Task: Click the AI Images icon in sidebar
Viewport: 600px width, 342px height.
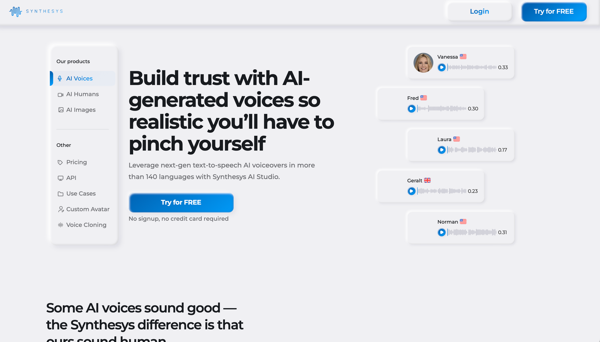Action: 61,110
